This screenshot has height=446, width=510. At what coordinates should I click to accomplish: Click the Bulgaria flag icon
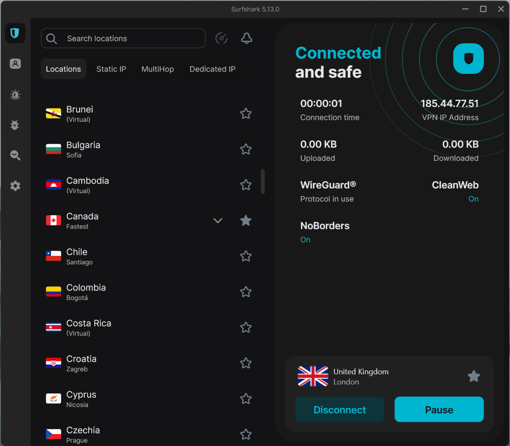(53, 149)
